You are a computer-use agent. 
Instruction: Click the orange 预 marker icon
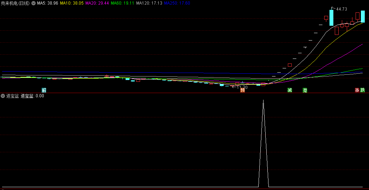click(242, 90)
